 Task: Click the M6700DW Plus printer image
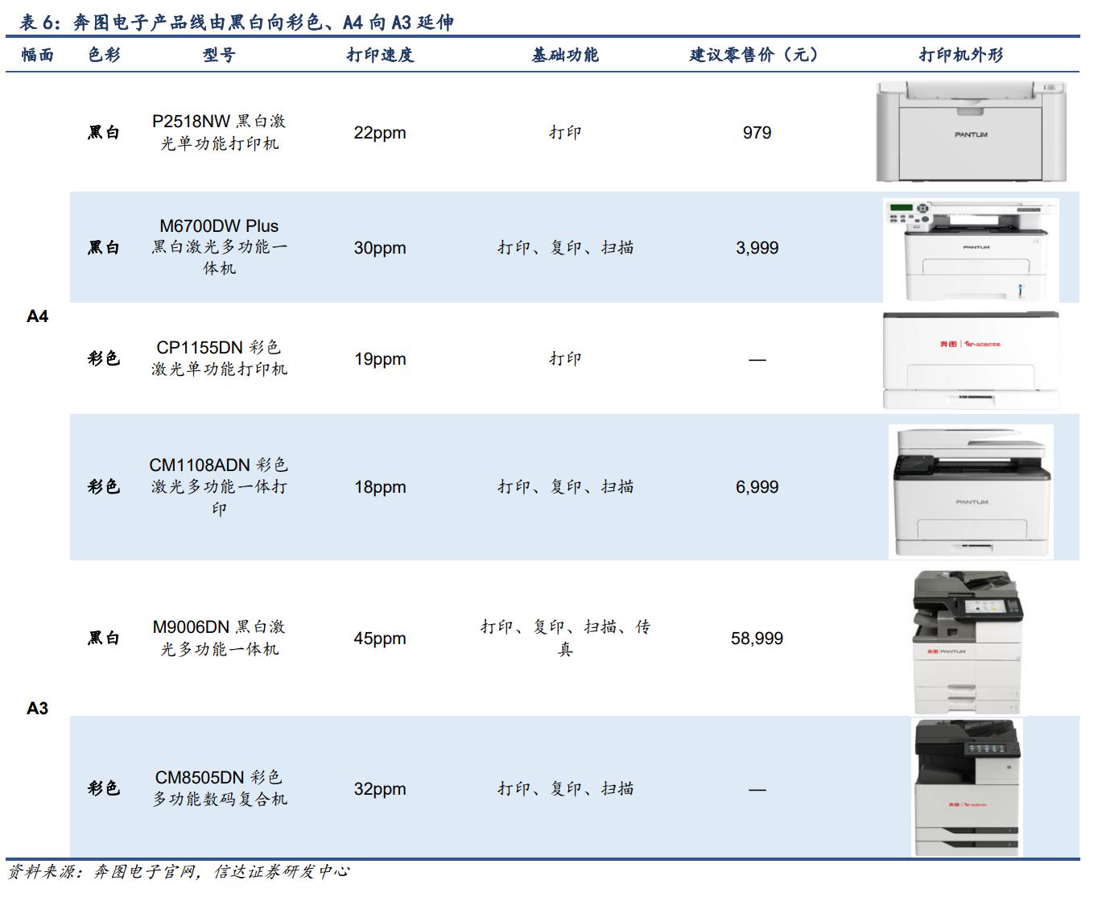pyautogui.click(x=971, y=250)
